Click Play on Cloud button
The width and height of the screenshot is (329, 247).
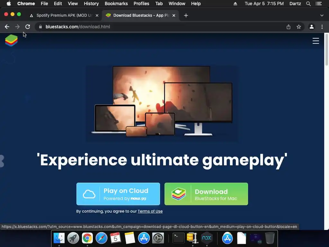coord(118,194)
